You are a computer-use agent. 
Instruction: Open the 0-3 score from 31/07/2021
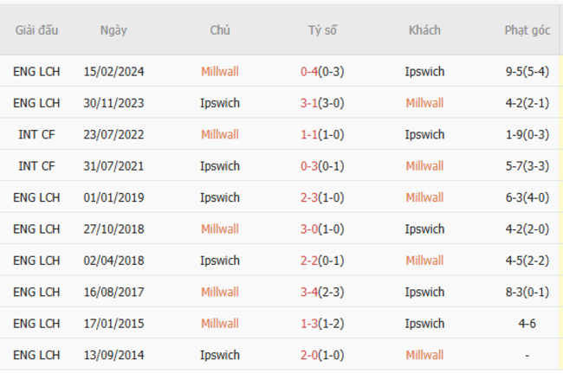310,166
